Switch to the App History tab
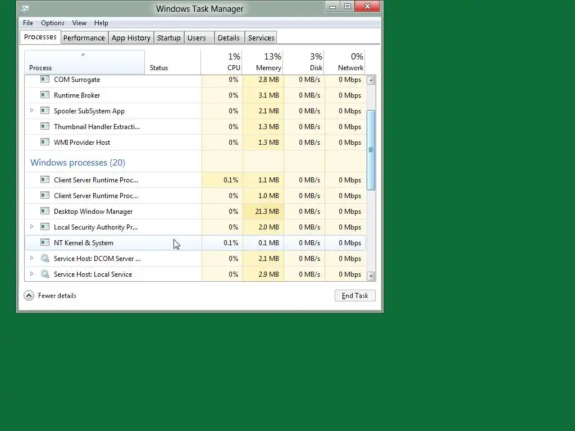The height and width of the screenshot is (431, 575). pos(131,38)
